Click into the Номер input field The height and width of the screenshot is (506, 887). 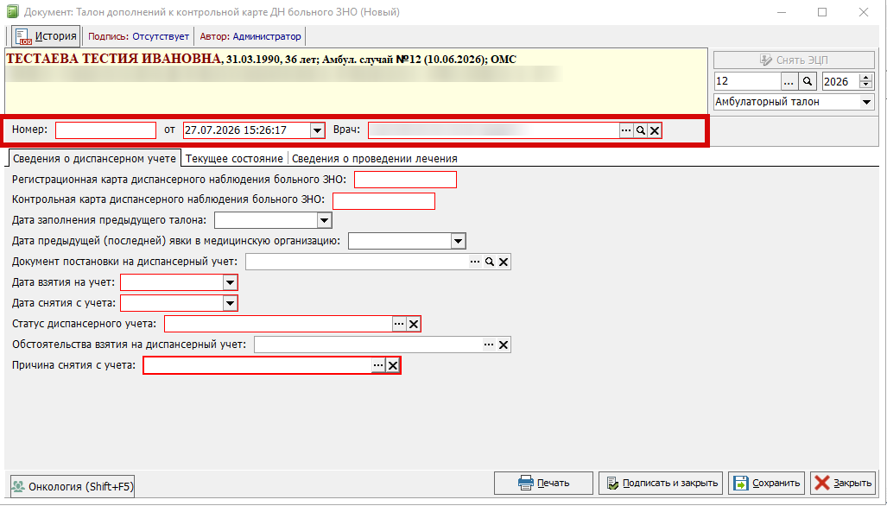coord(105,130)
